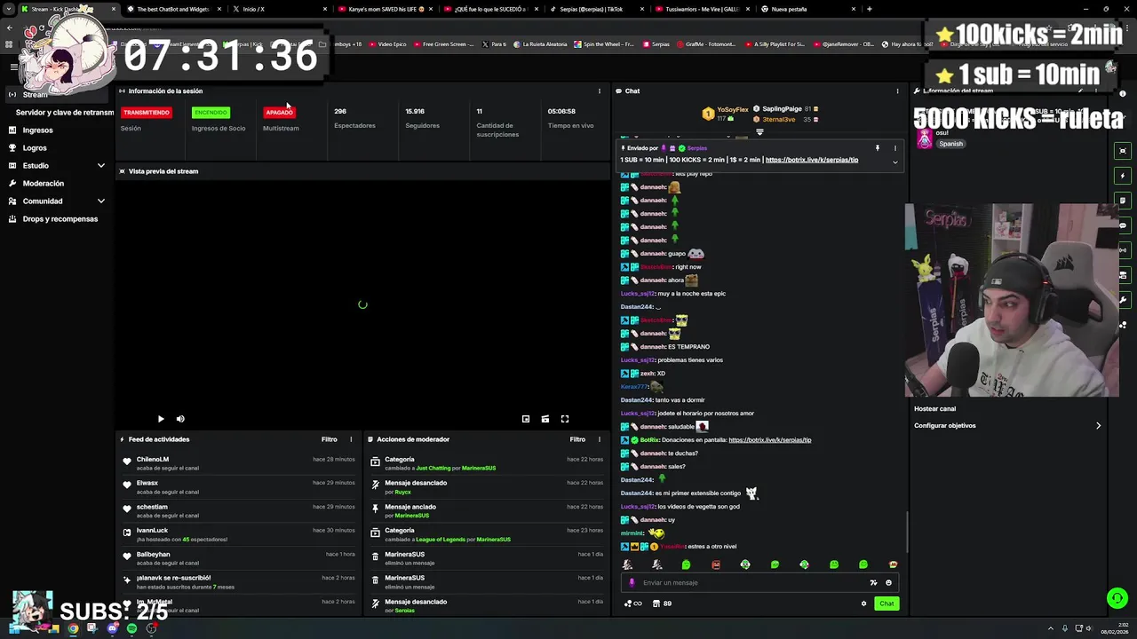The image size is (1137, 639).
Task: Open the shop icon showing 89
Action: pyautogui.click(x=662, y=603)
